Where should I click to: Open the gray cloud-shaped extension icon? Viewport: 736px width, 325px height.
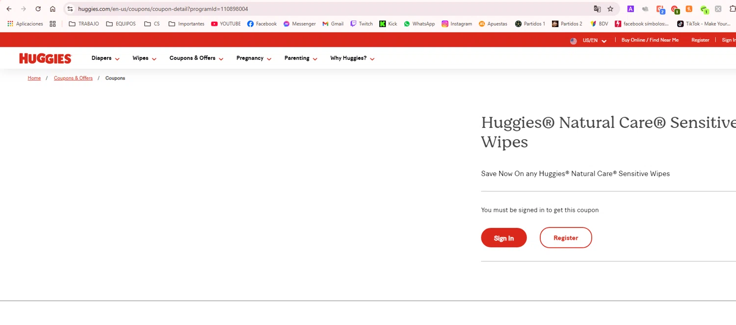pyautogui.click(x=645, y=9)
